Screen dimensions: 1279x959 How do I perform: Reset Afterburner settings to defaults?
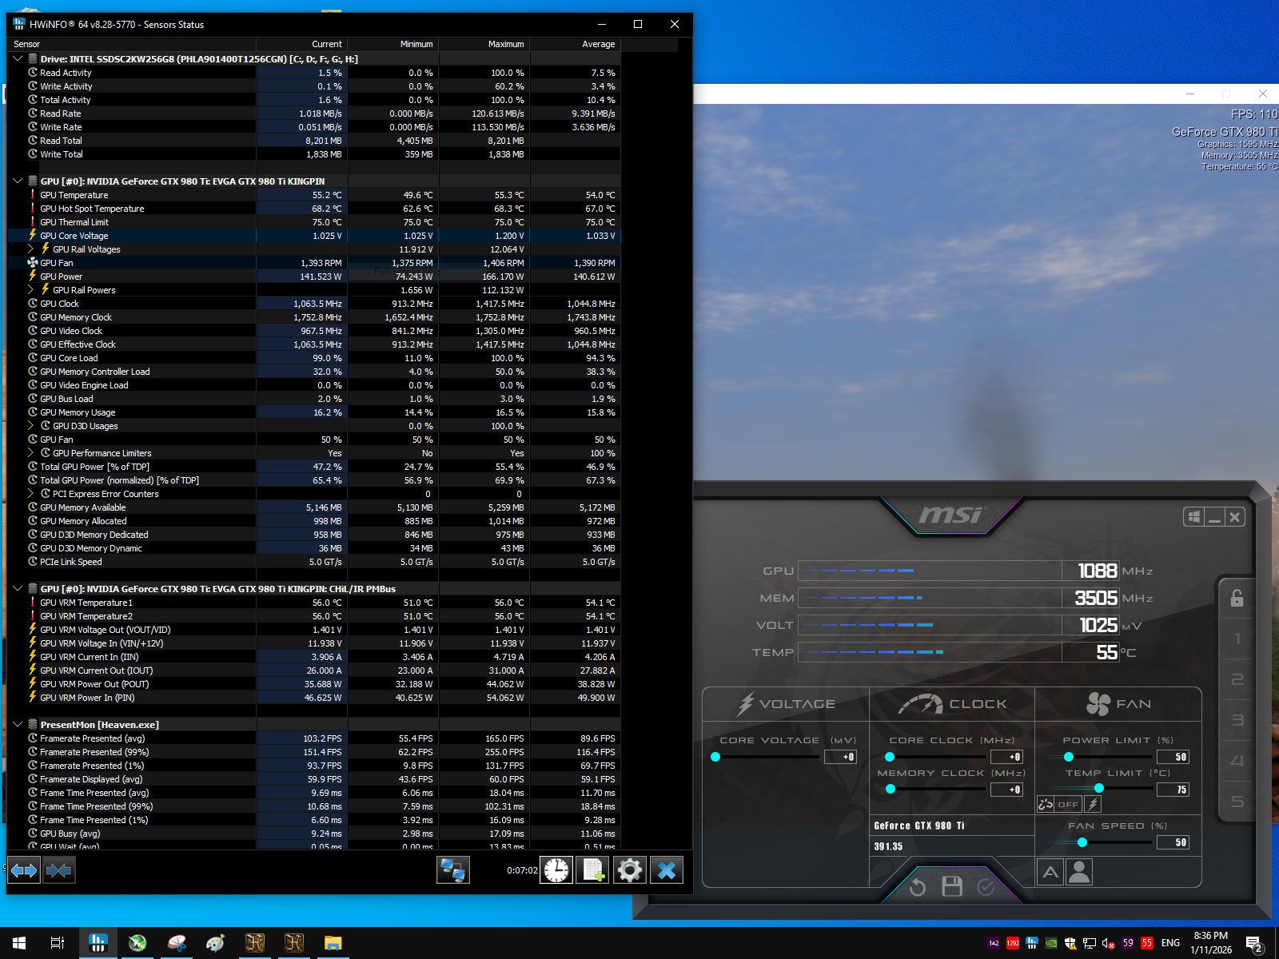point(918,886)
